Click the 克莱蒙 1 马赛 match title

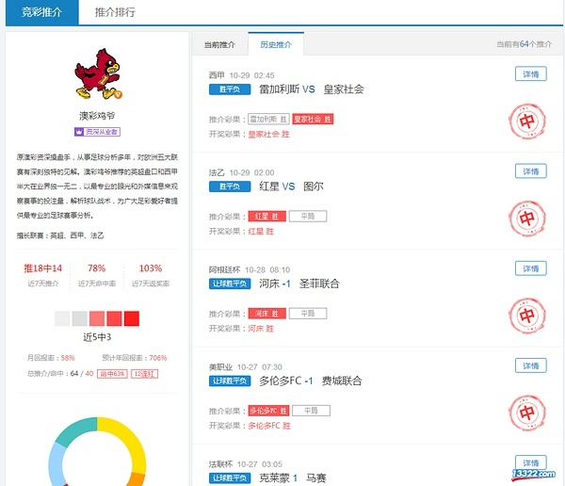point(293,478)
